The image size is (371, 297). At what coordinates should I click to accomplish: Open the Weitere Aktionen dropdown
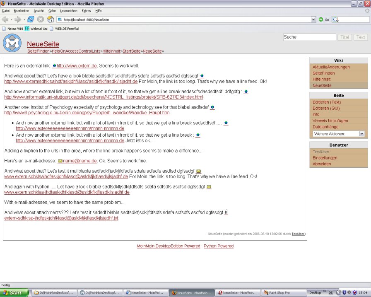[339, 134]
